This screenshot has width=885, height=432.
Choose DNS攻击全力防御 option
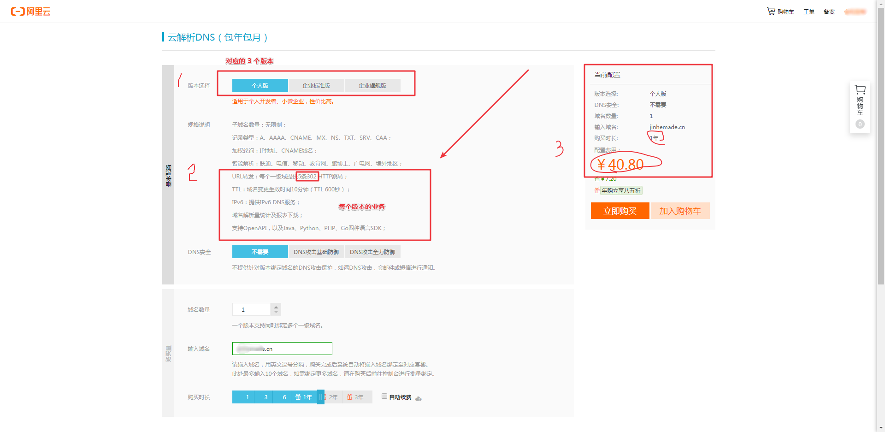pos(372,252)
